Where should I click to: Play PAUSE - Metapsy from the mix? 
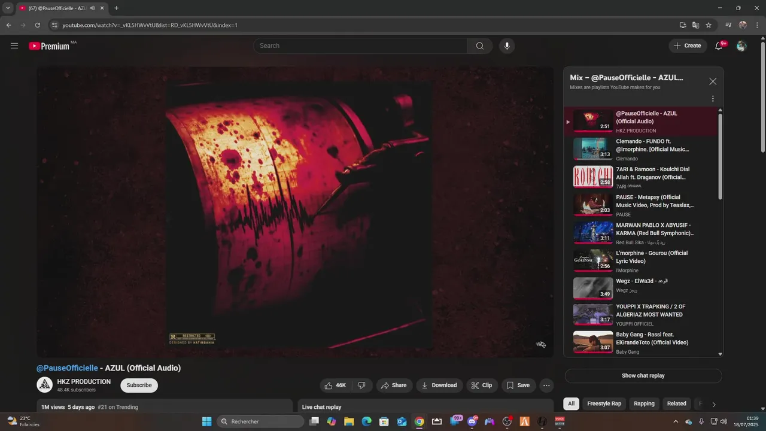pos(640,205)
